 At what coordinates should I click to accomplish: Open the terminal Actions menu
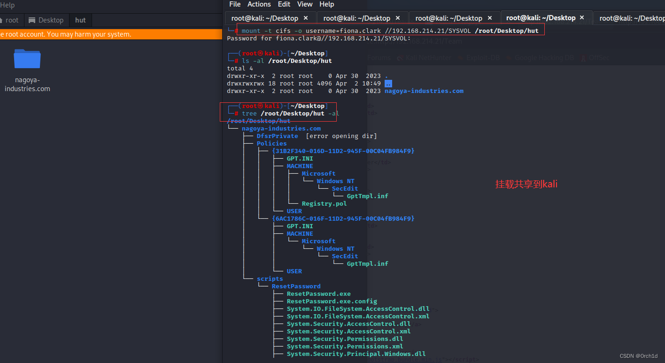[x=259, y=4]
